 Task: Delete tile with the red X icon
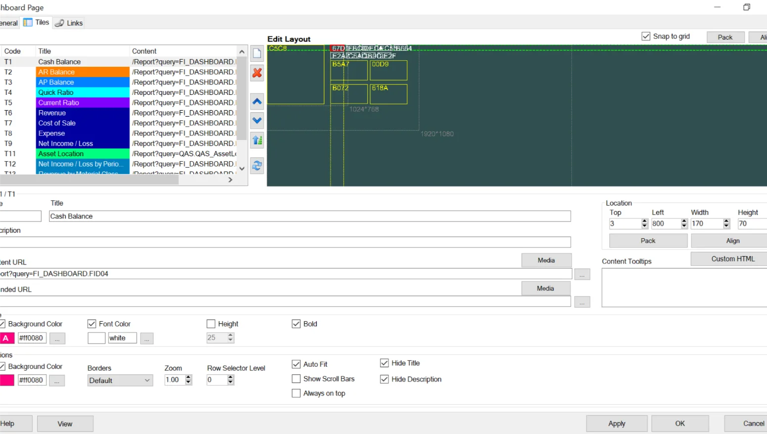(x=257, y=73)
